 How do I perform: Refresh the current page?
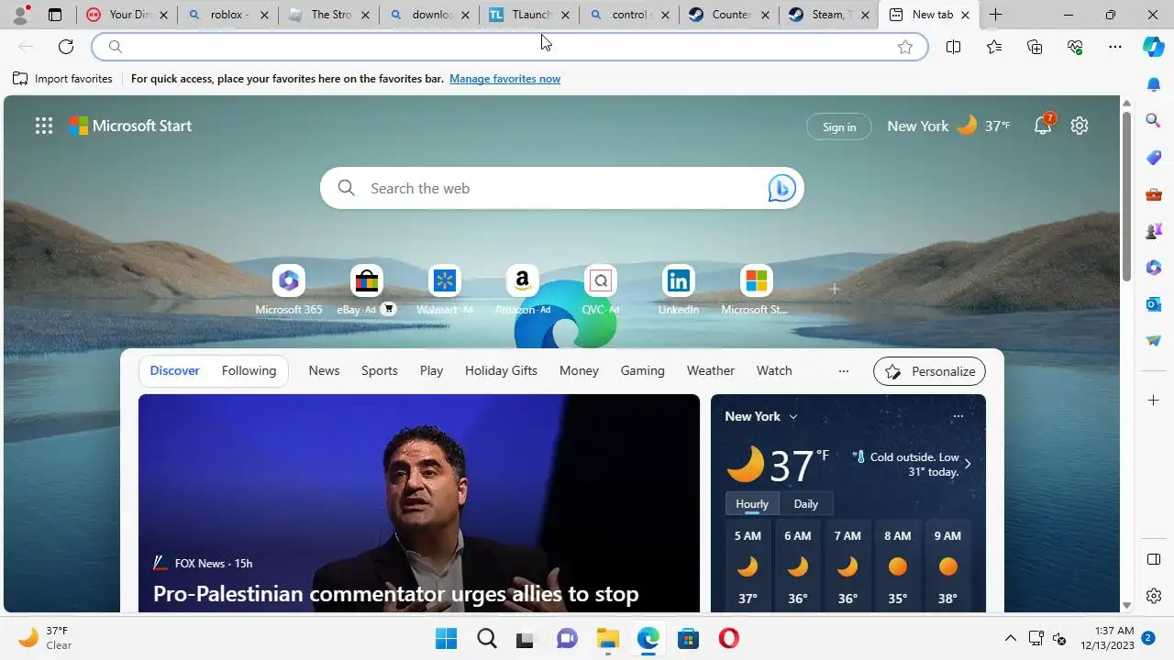point(66,47)
